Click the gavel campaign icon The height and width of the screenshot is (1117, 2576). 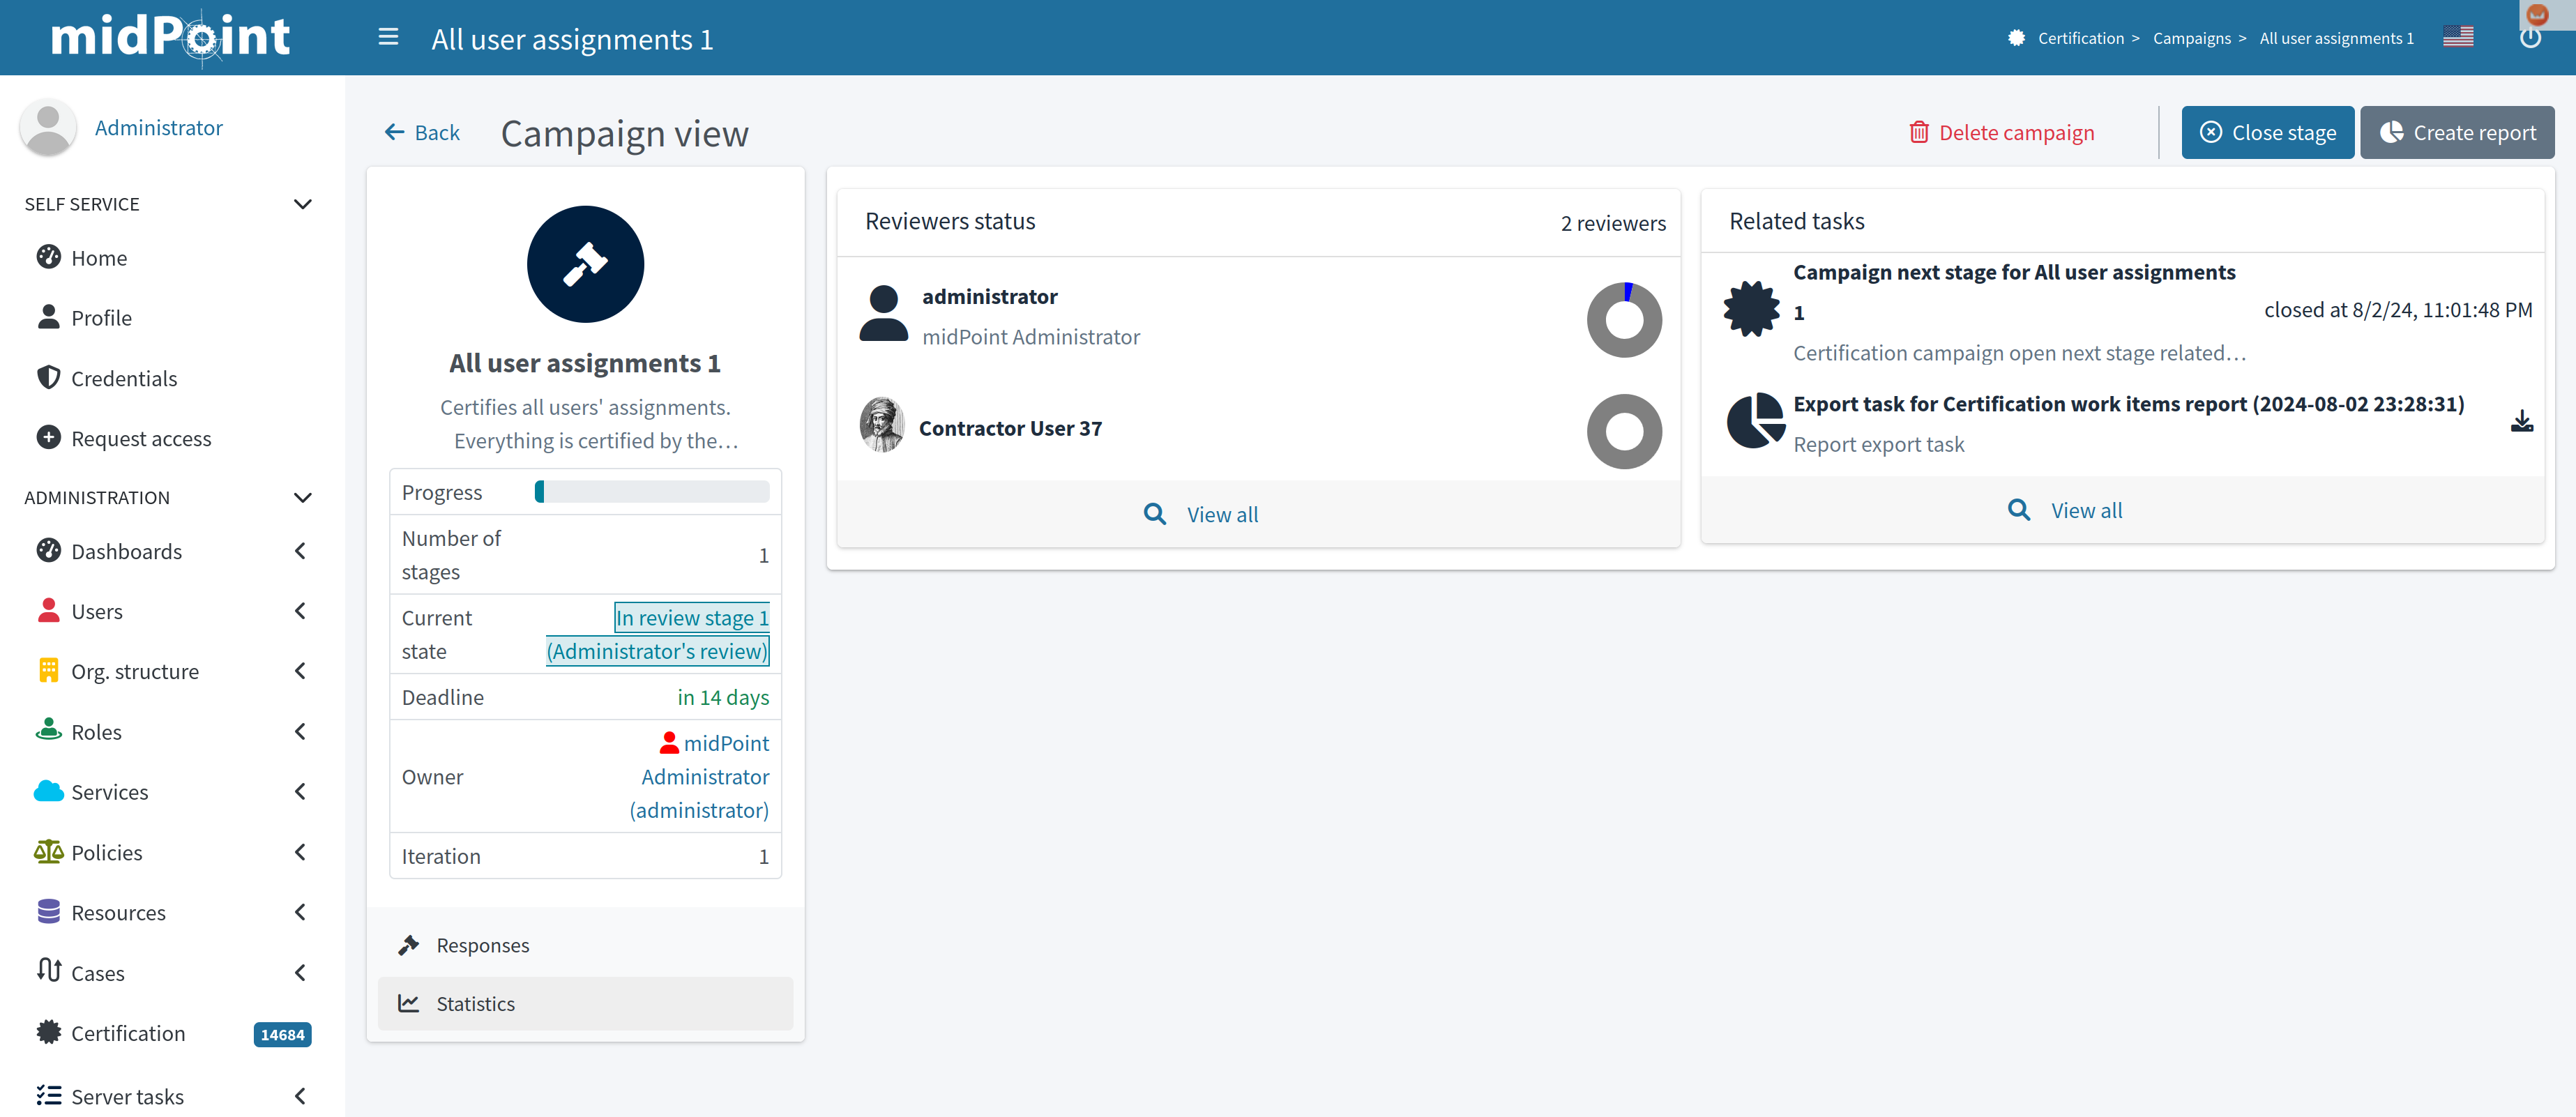click(585, 264)
